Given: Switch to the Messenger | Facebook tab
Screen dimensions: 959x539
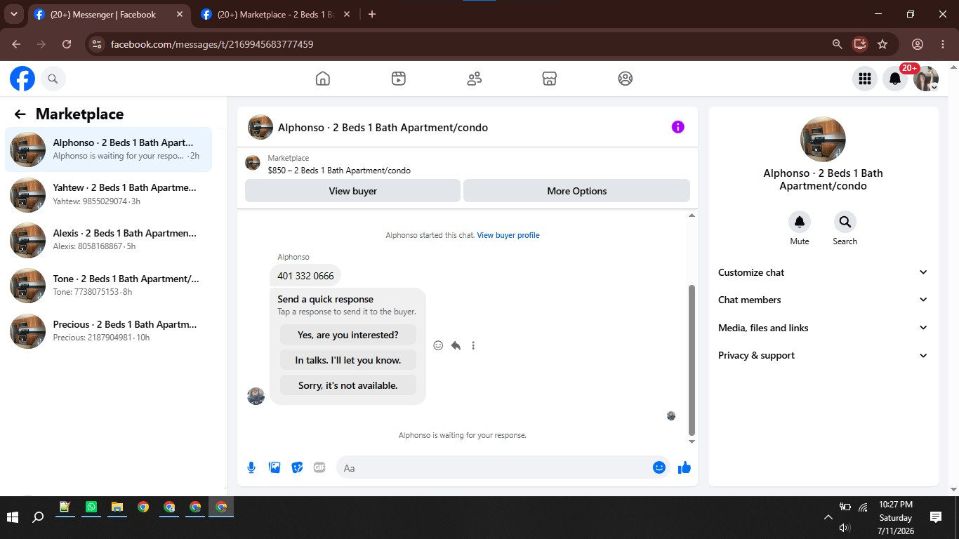Looking at the screenshot, I should 109,15.
